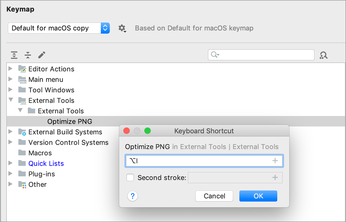Click the help question mark in the dialog
346x222 pixels.
[x=133, y=196]
